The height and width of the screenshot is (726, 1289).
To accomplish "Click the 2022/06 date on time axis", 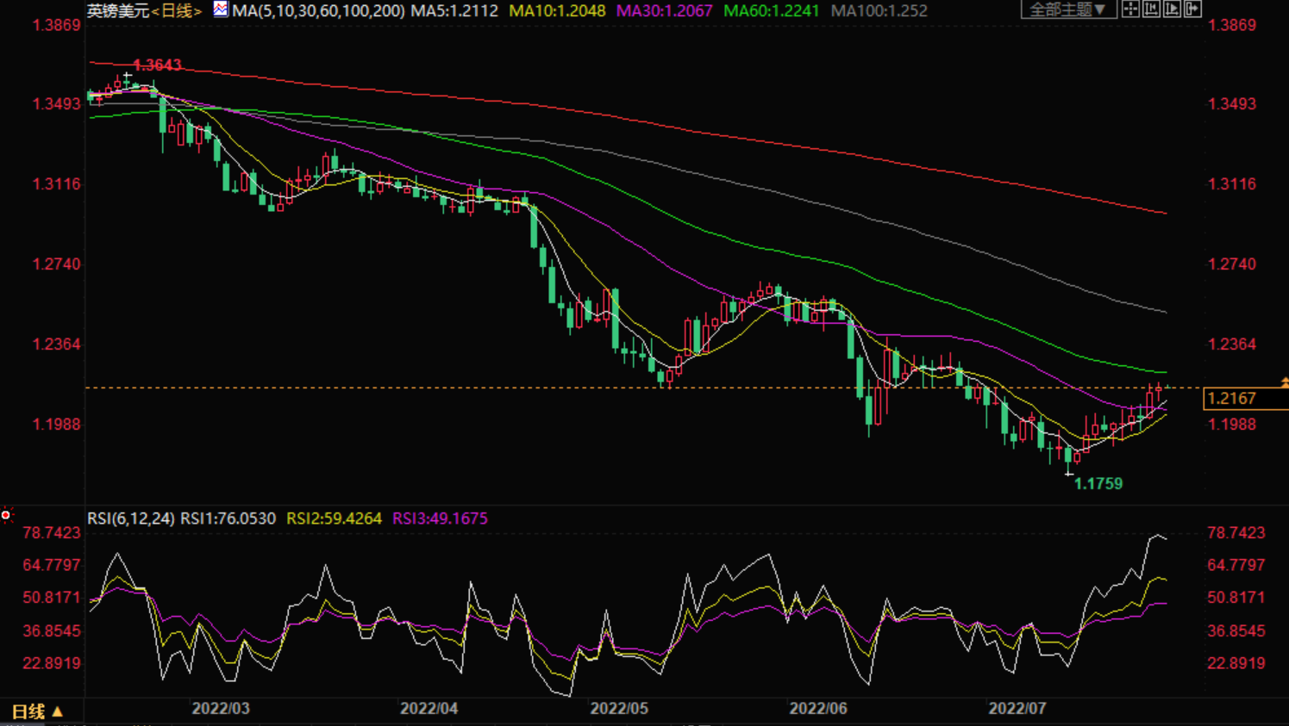I will click(x=818, y=709).
